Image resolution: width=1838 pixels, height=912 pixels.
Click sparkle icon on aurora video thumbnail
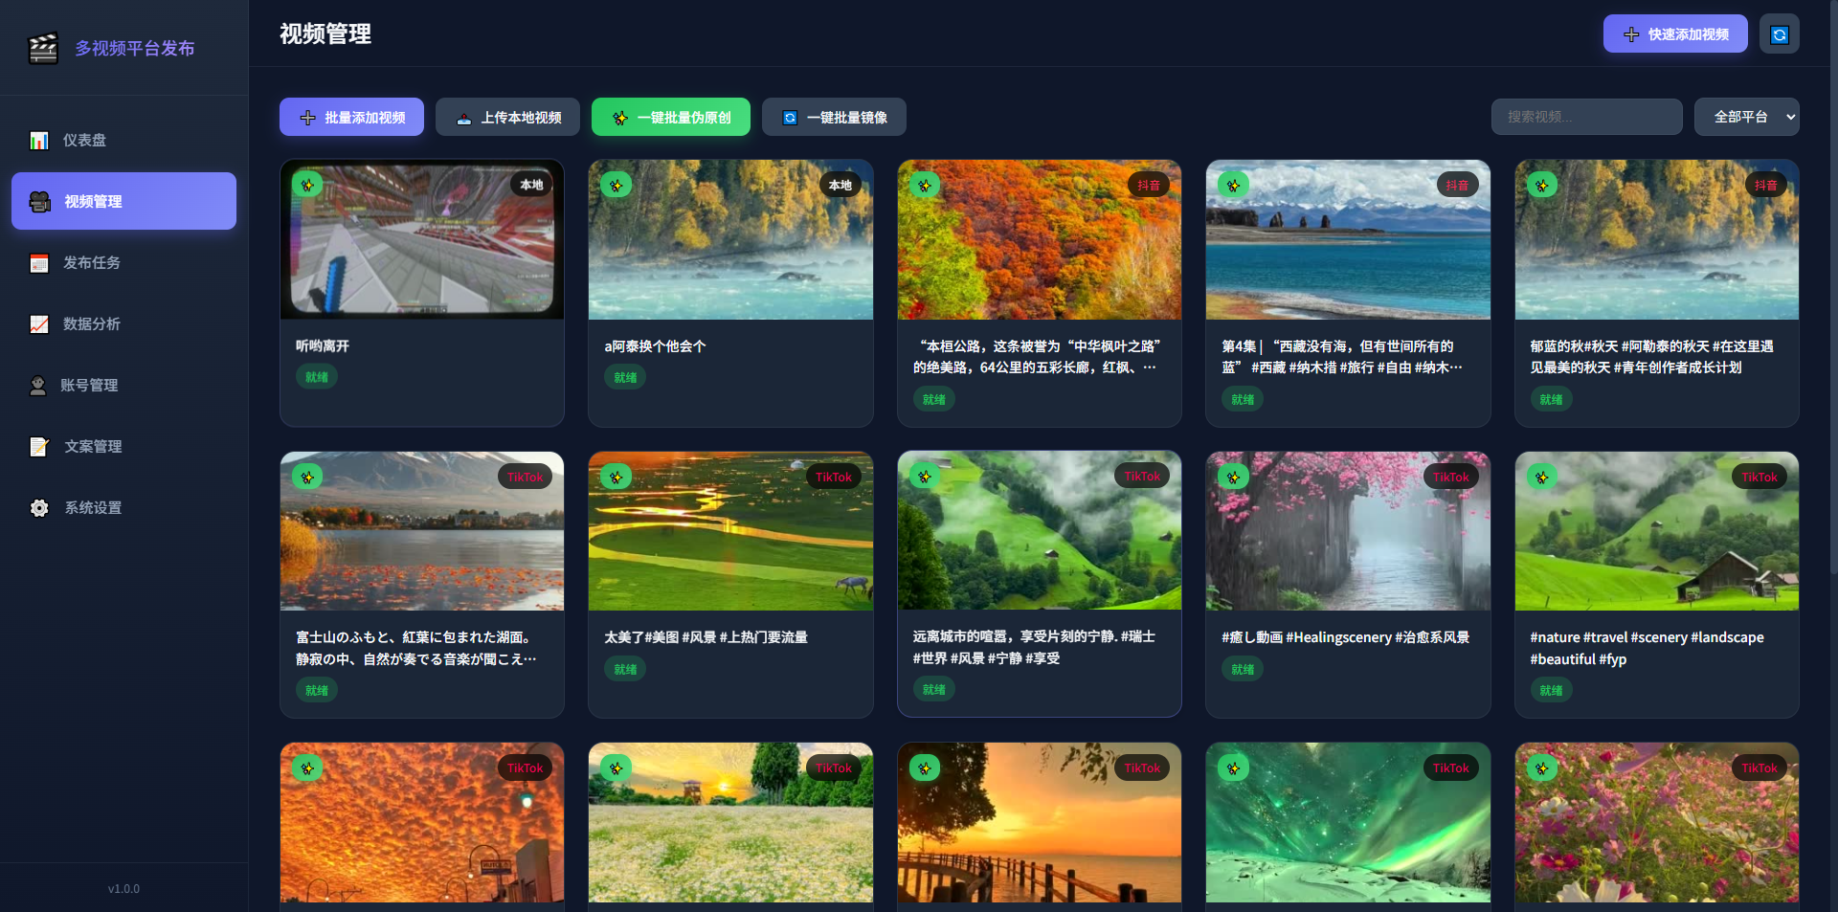click(x=1233, y=767)
